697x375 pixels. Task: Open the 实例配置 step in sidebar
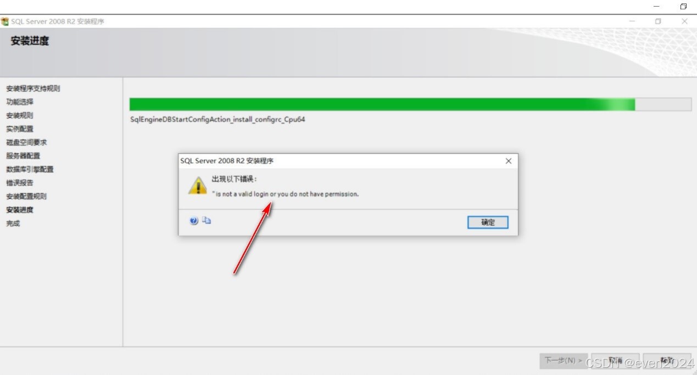coord(20,128)
